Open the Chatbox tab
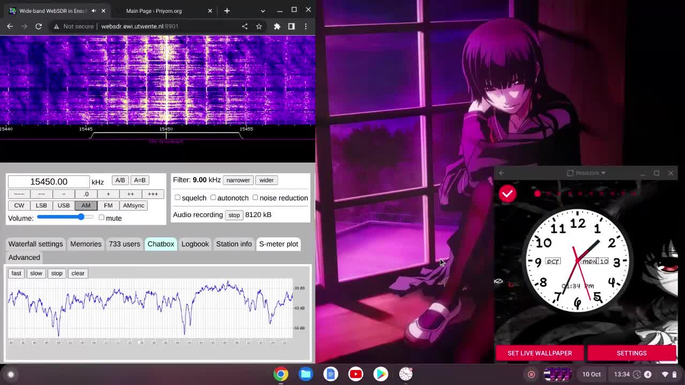685x385 pixels. (x=161, y=244)
